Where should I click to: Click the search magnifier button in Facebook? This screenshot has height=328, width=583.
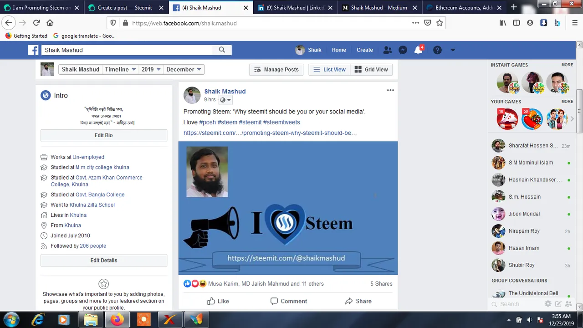tap(222, 50)
